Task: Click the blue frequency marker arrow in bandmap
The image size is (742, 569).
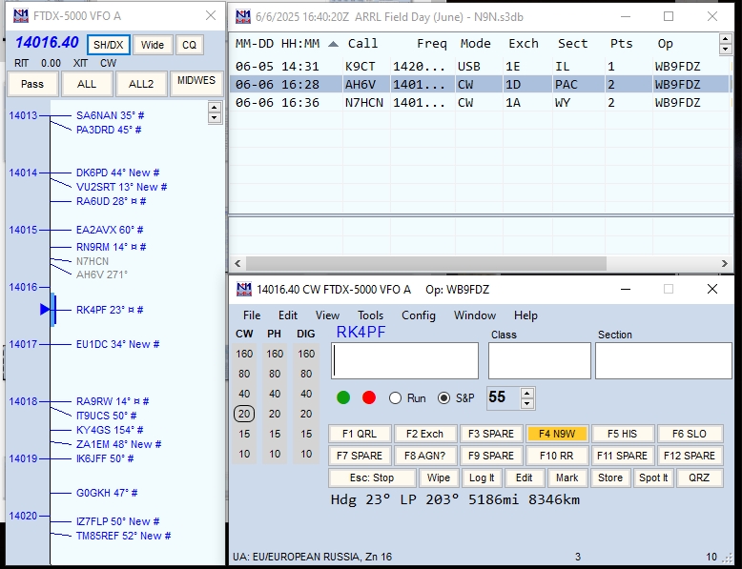Action: coord(45,310)
